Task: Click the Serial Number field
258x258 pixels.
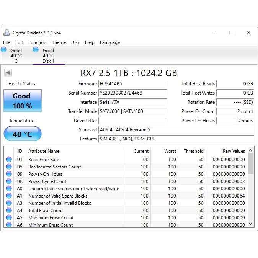Action: pos(132,93)
